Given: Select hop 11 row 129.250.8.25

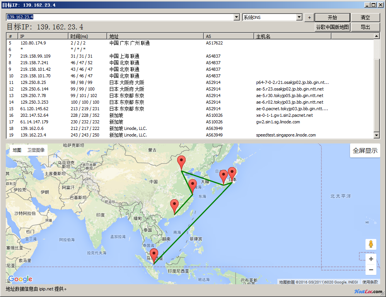Looking at the screenshot, I should coord(190,82).
